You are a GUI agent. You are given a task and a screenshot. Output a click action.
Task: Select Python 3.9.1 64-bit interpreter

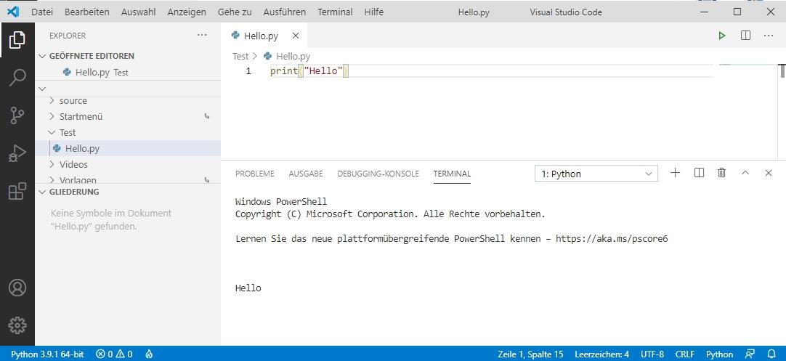[47, 354]
